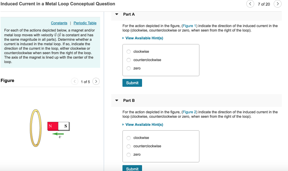Select zero in Part B

point(129,154)
